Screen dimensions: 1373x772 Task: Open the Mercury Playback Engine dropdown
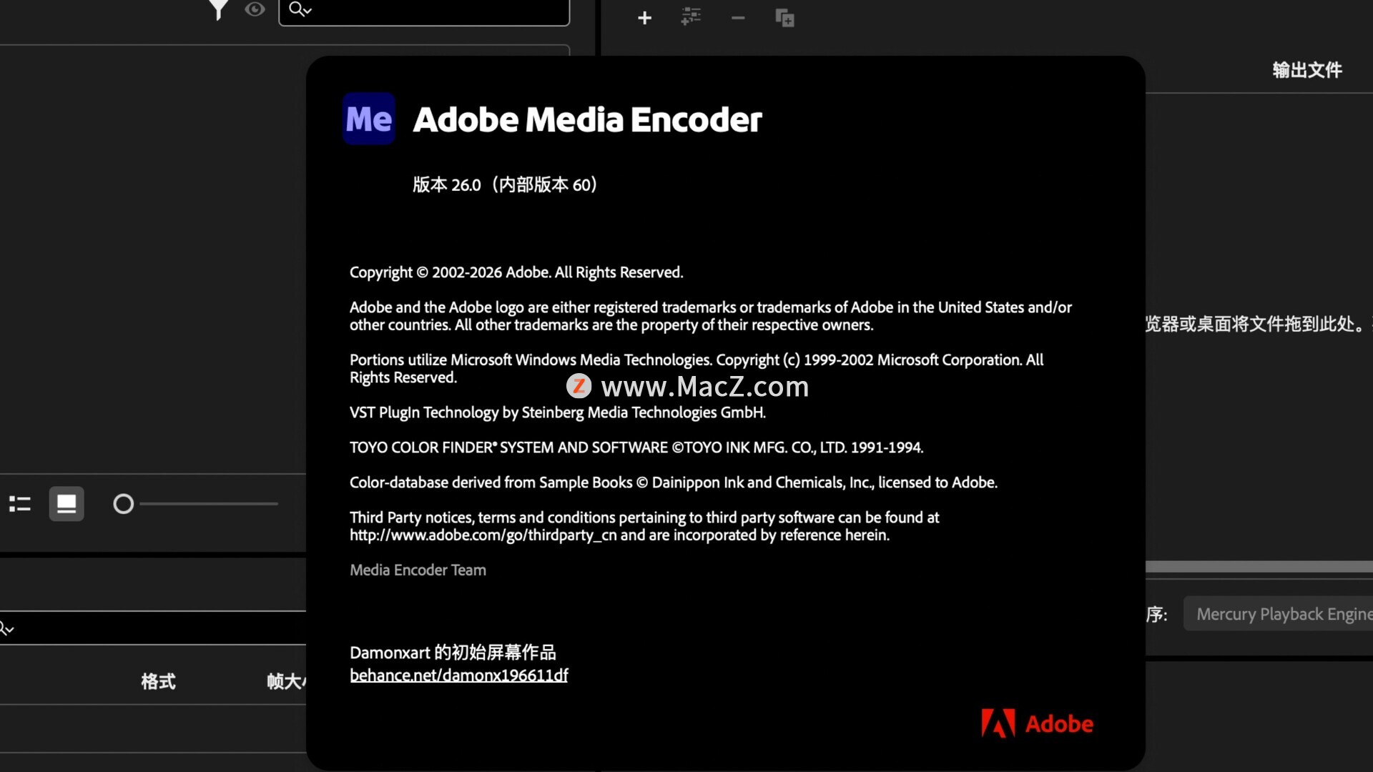1280,614
